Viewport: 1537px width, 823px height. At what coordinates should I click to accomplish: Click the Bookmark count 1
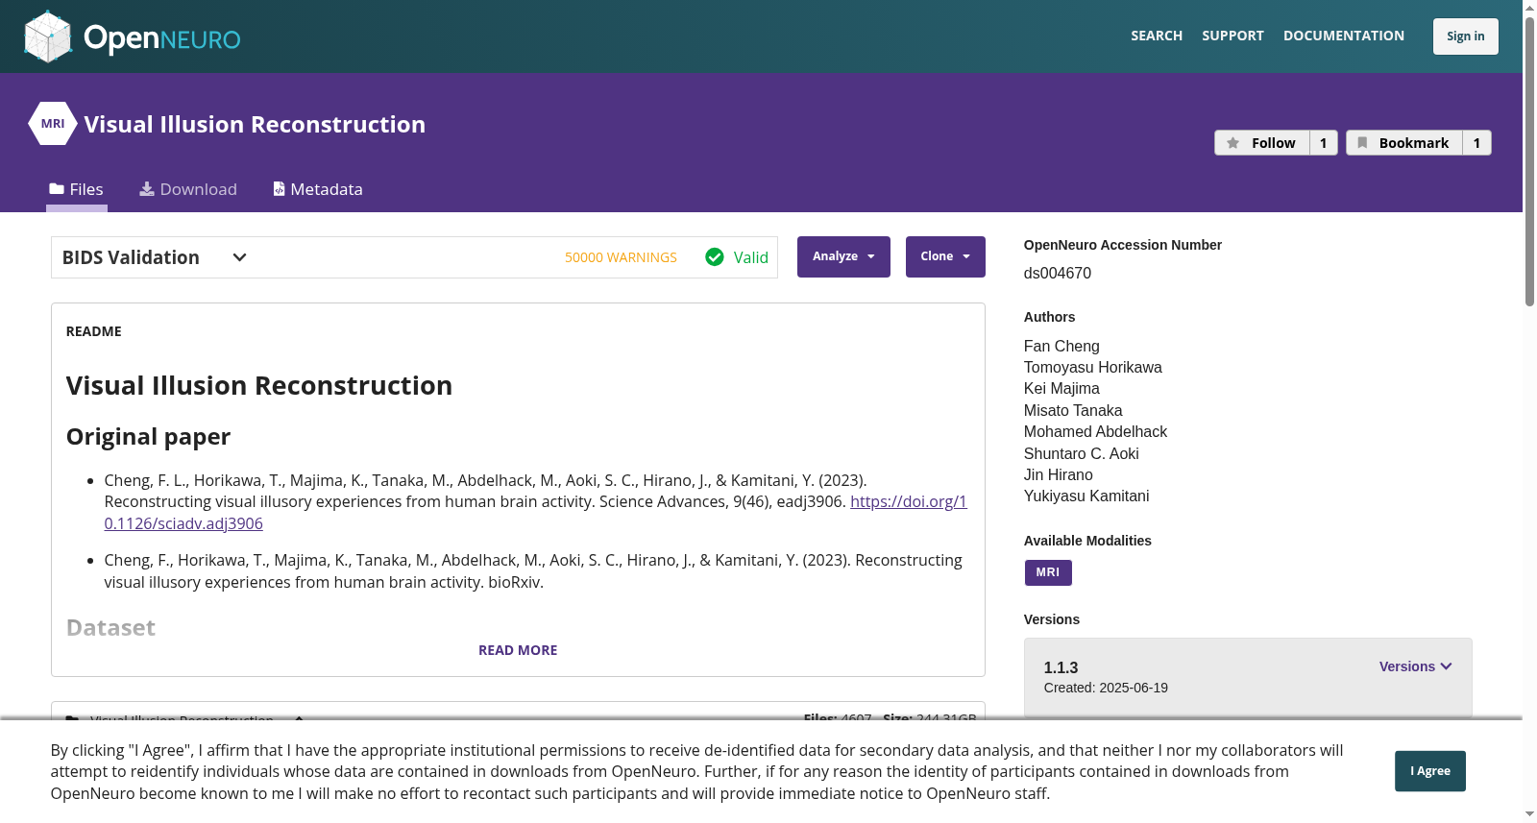tap(1477, 143)
